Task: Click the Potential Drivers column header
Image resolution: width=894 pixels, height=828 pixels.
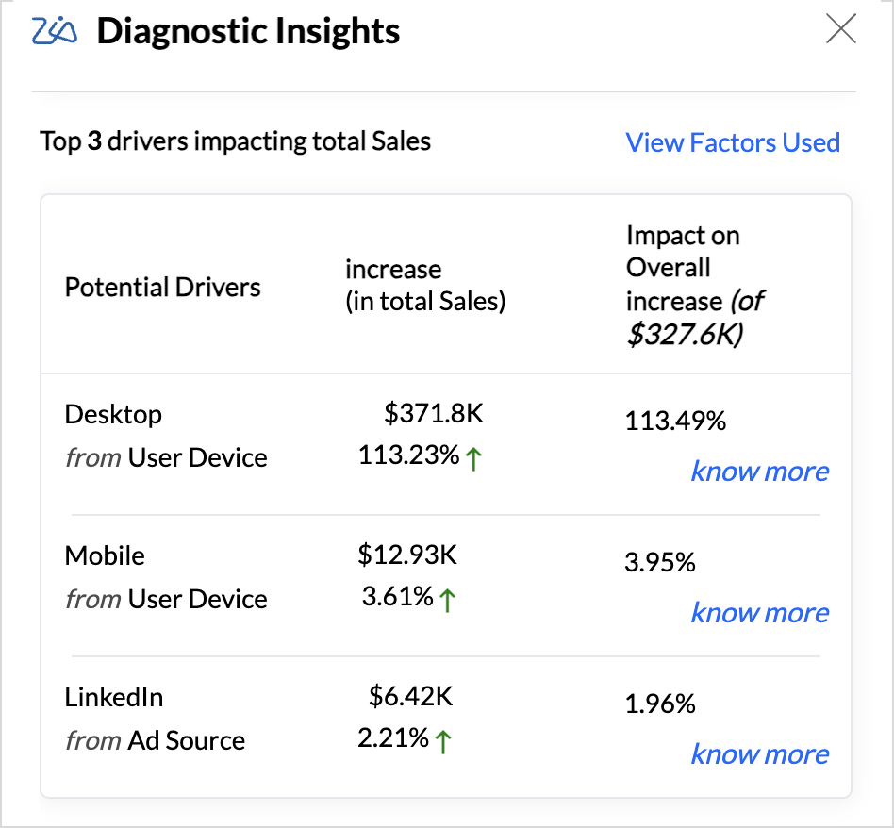Action: click(x=162, y=287)
